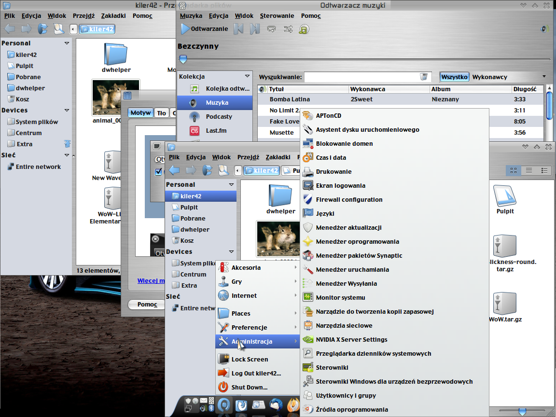556x417 pixels.
Task: Collapse Devices section in back file browser
Action: [67, 110]
